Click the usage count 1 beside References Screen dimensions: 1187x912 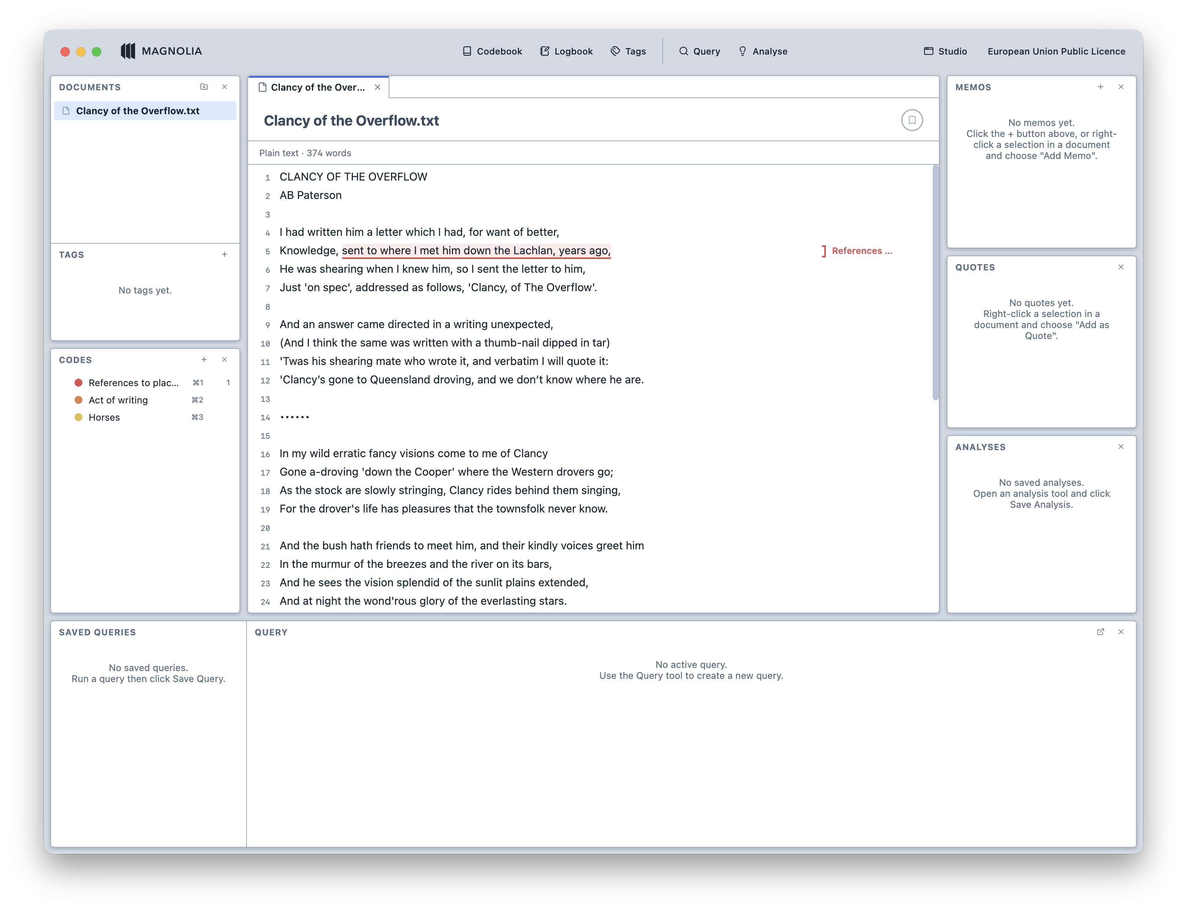228,383
